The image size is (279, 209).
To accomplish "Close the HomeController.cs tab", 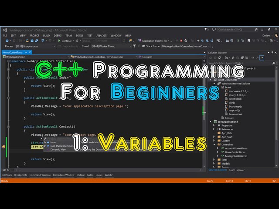I will coord(30,52).
